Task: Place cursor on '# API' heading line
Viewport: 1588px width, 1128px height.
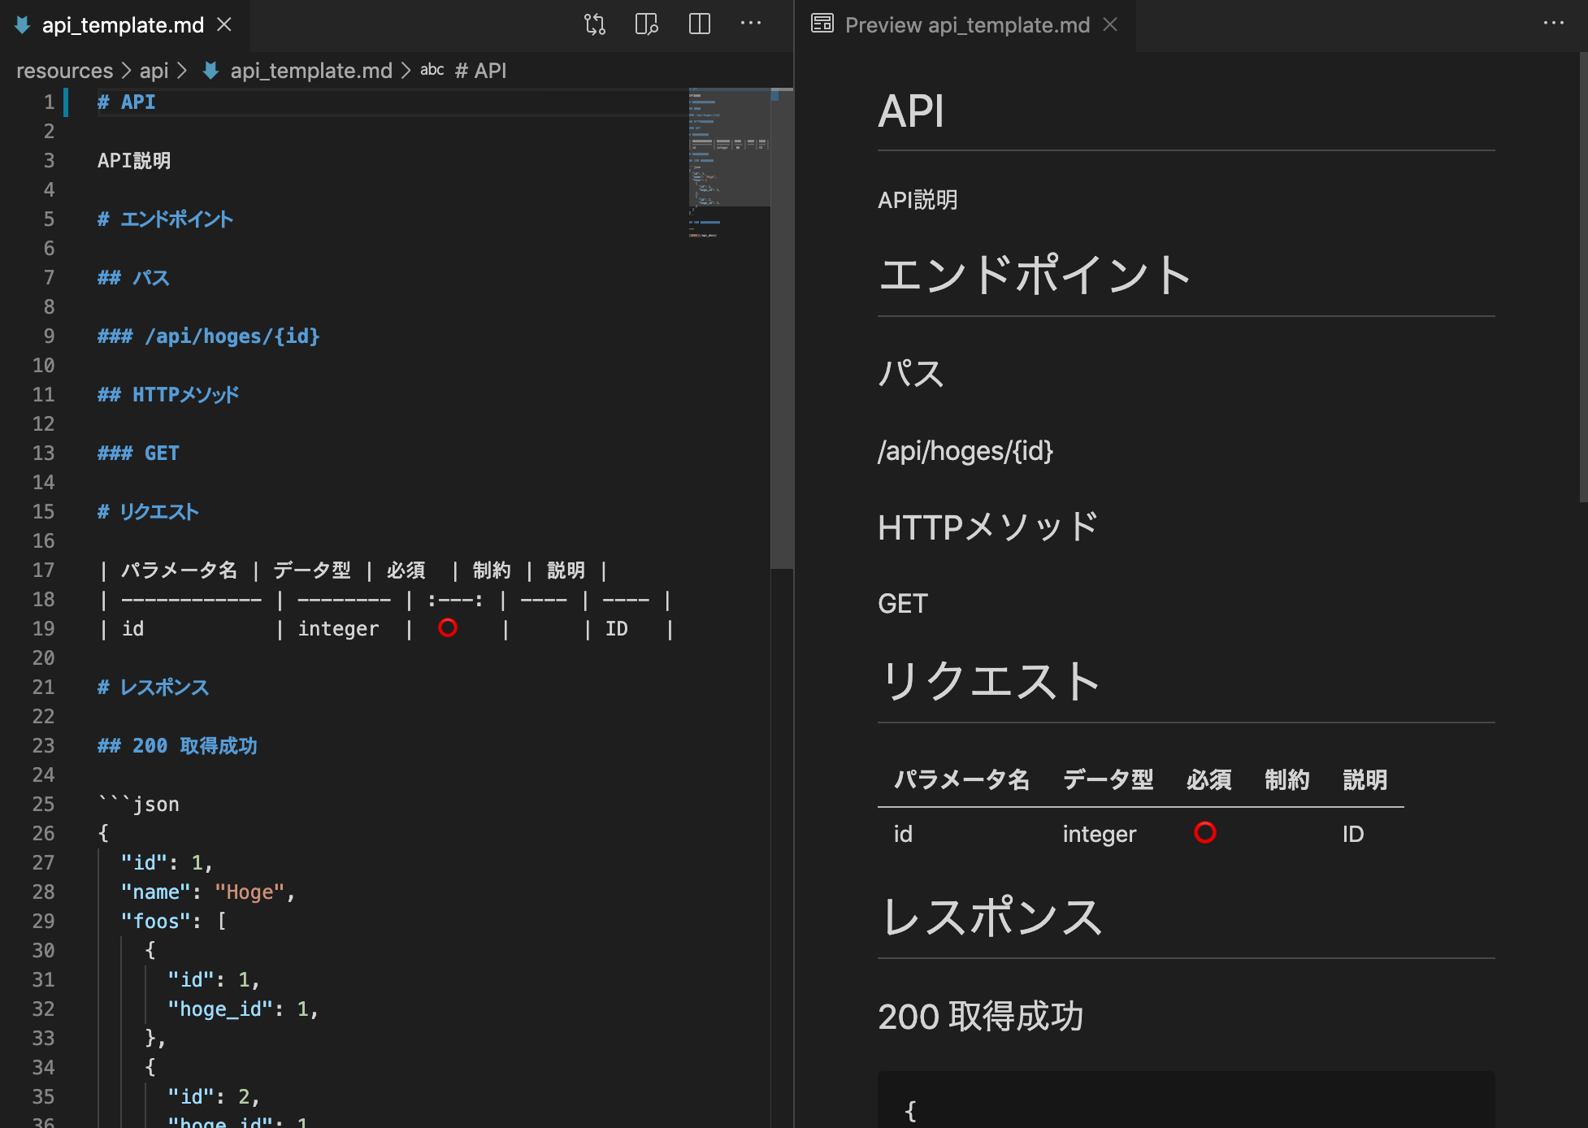Action: pos(126,102)
